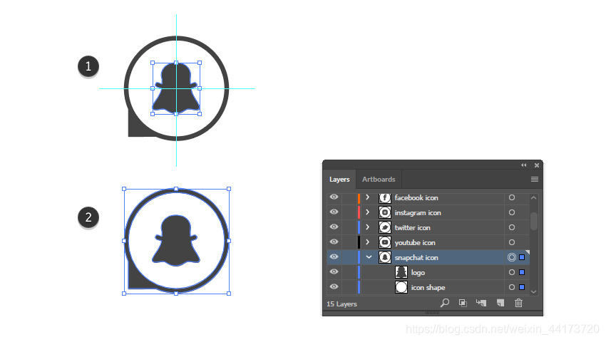Screen dimensions: 606x342
Task: Click blue selection square on logo sublayer
Action: click(x=522, y=272)
